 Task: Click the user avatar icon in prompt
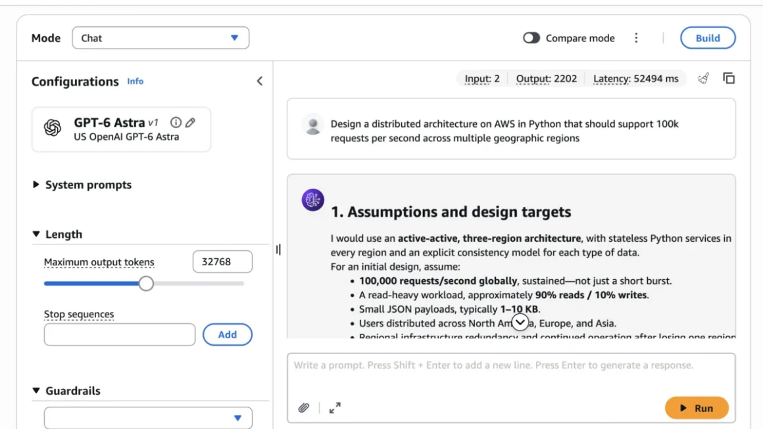coord(313,124)
